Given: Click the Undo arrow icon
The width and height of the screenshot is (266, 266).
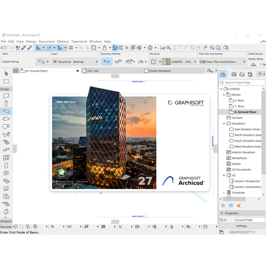Looking at the screenshot, I should pos(4,48).
